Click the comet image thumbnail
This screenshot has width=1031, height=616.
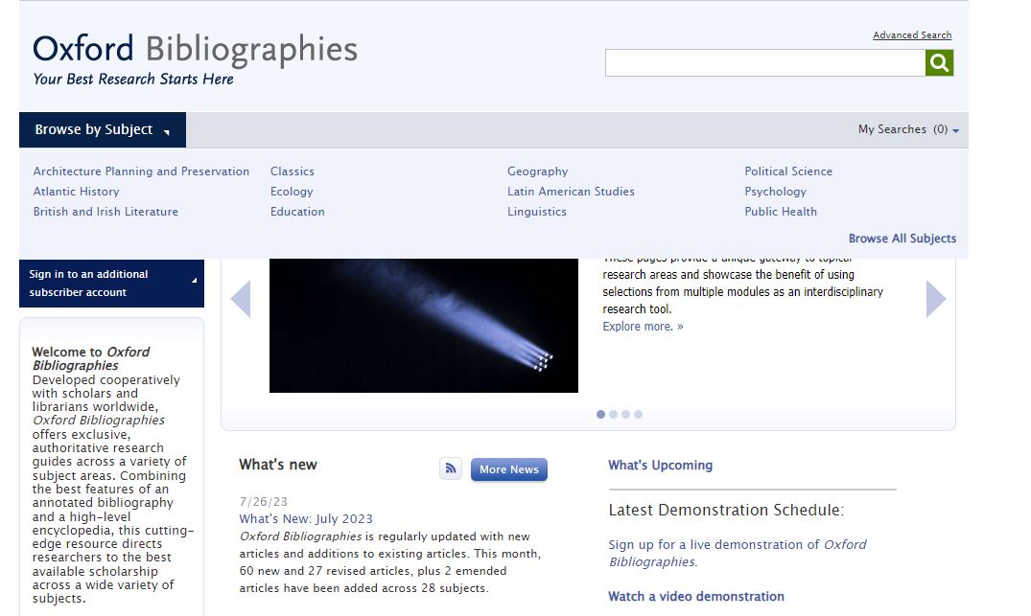coord(423,326)
